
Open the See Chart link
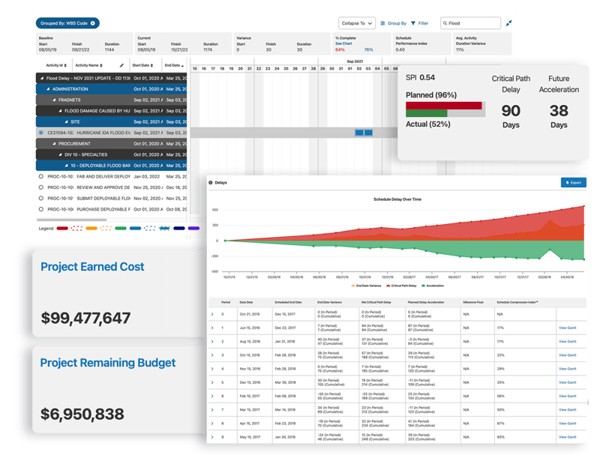tap(343, 43)
